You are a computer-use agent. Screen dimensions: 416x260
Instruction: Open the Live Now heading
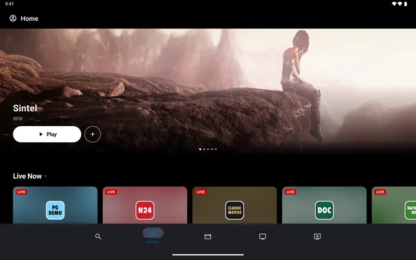click(x=27, y=176)
